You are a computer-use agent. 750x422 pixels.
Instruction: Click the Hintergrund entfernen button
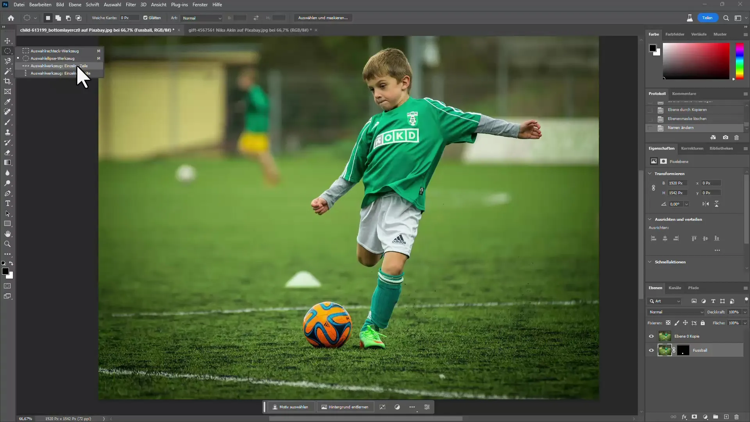345,406
